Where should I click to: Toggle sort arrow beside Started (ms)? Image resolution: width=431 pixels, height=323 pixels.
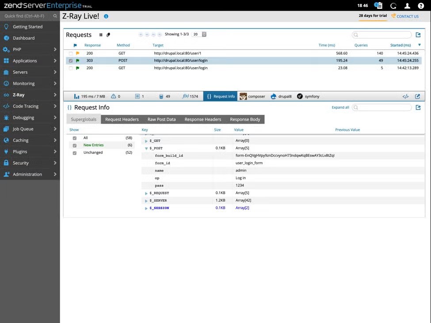coord(420,45)
